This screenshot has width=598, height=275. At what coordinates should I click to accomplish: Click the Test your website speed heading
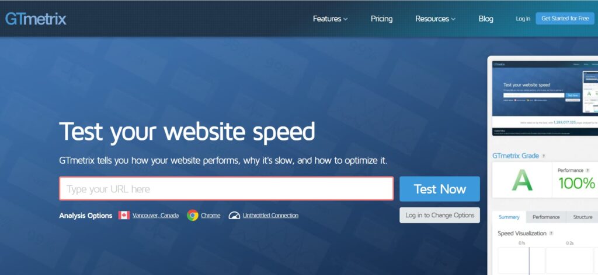point(187,132)
